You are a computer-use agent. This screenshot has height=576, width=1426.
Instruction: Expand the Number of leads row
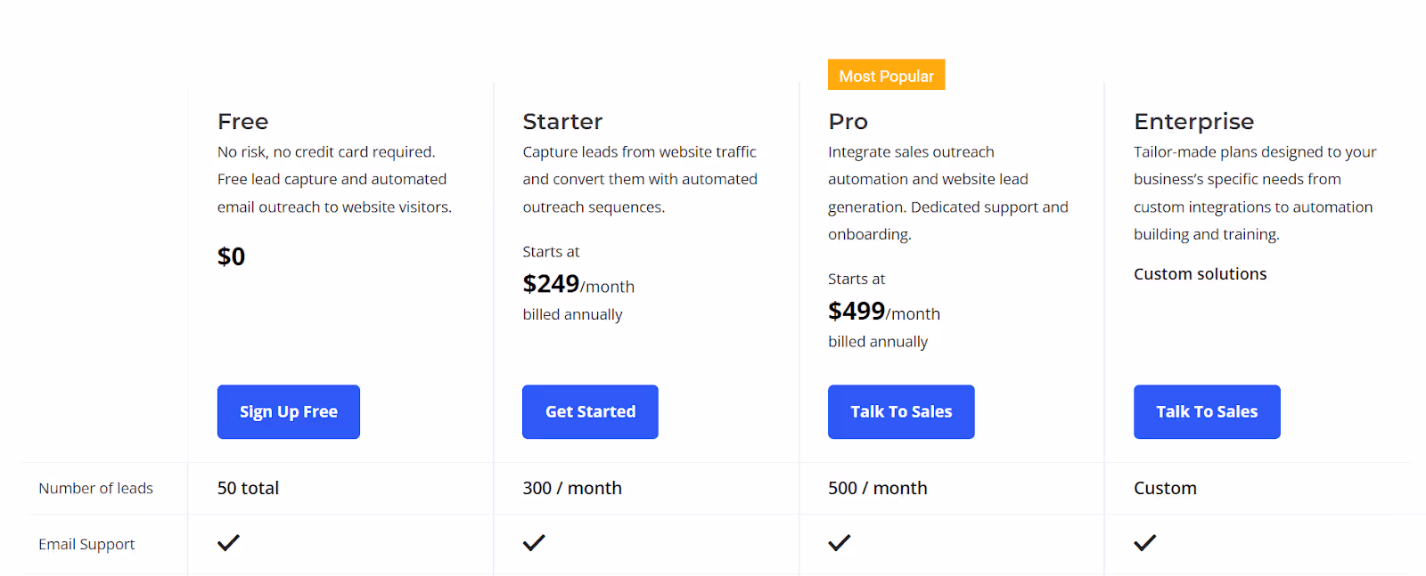click(95, 488)
